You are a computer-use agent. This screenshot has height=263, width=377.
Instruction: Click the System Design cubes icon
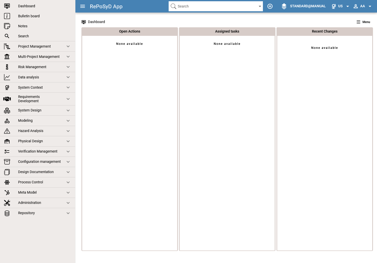click(7, 110)
